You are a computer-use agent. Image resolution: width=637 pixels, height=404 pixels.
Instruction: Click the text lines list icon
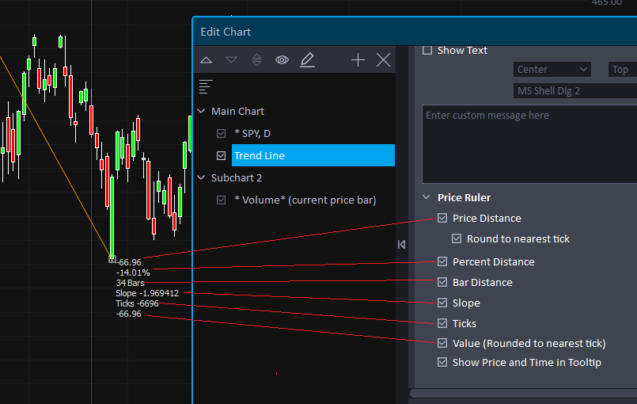coord(206,86)
